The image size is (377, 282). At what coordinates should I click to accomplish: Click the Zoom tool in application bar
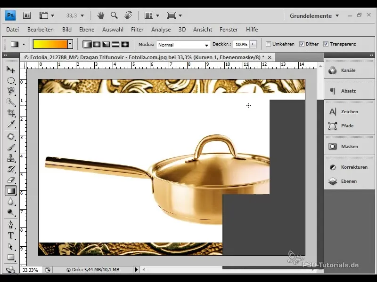point(114,16)
